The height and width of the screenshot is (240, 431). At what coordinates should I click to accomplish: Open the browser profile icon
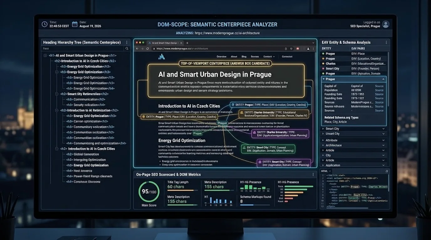(308, 49)
